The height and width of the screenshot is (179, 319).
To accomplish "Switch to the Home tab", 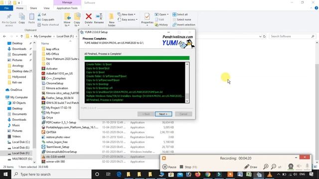I will click(x=20, y=8).
